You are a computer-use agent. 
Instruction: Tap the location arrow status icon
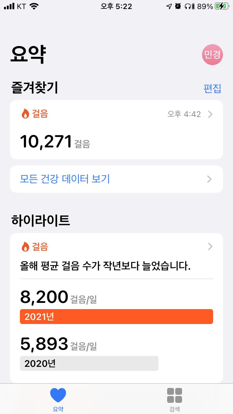tap(169, 6)
